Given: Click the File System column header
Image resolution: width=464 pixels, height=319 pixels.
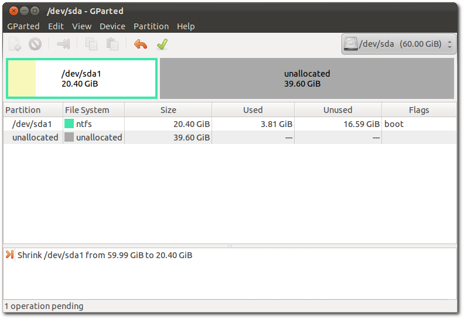Looking at the screenshot, I should pos(94,109).
